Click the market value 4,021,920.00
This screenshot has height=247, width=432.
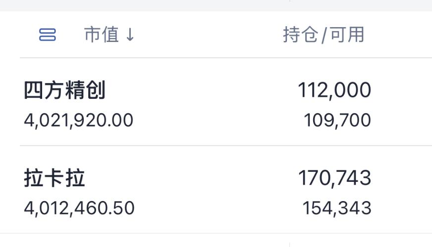click(78, 121)
